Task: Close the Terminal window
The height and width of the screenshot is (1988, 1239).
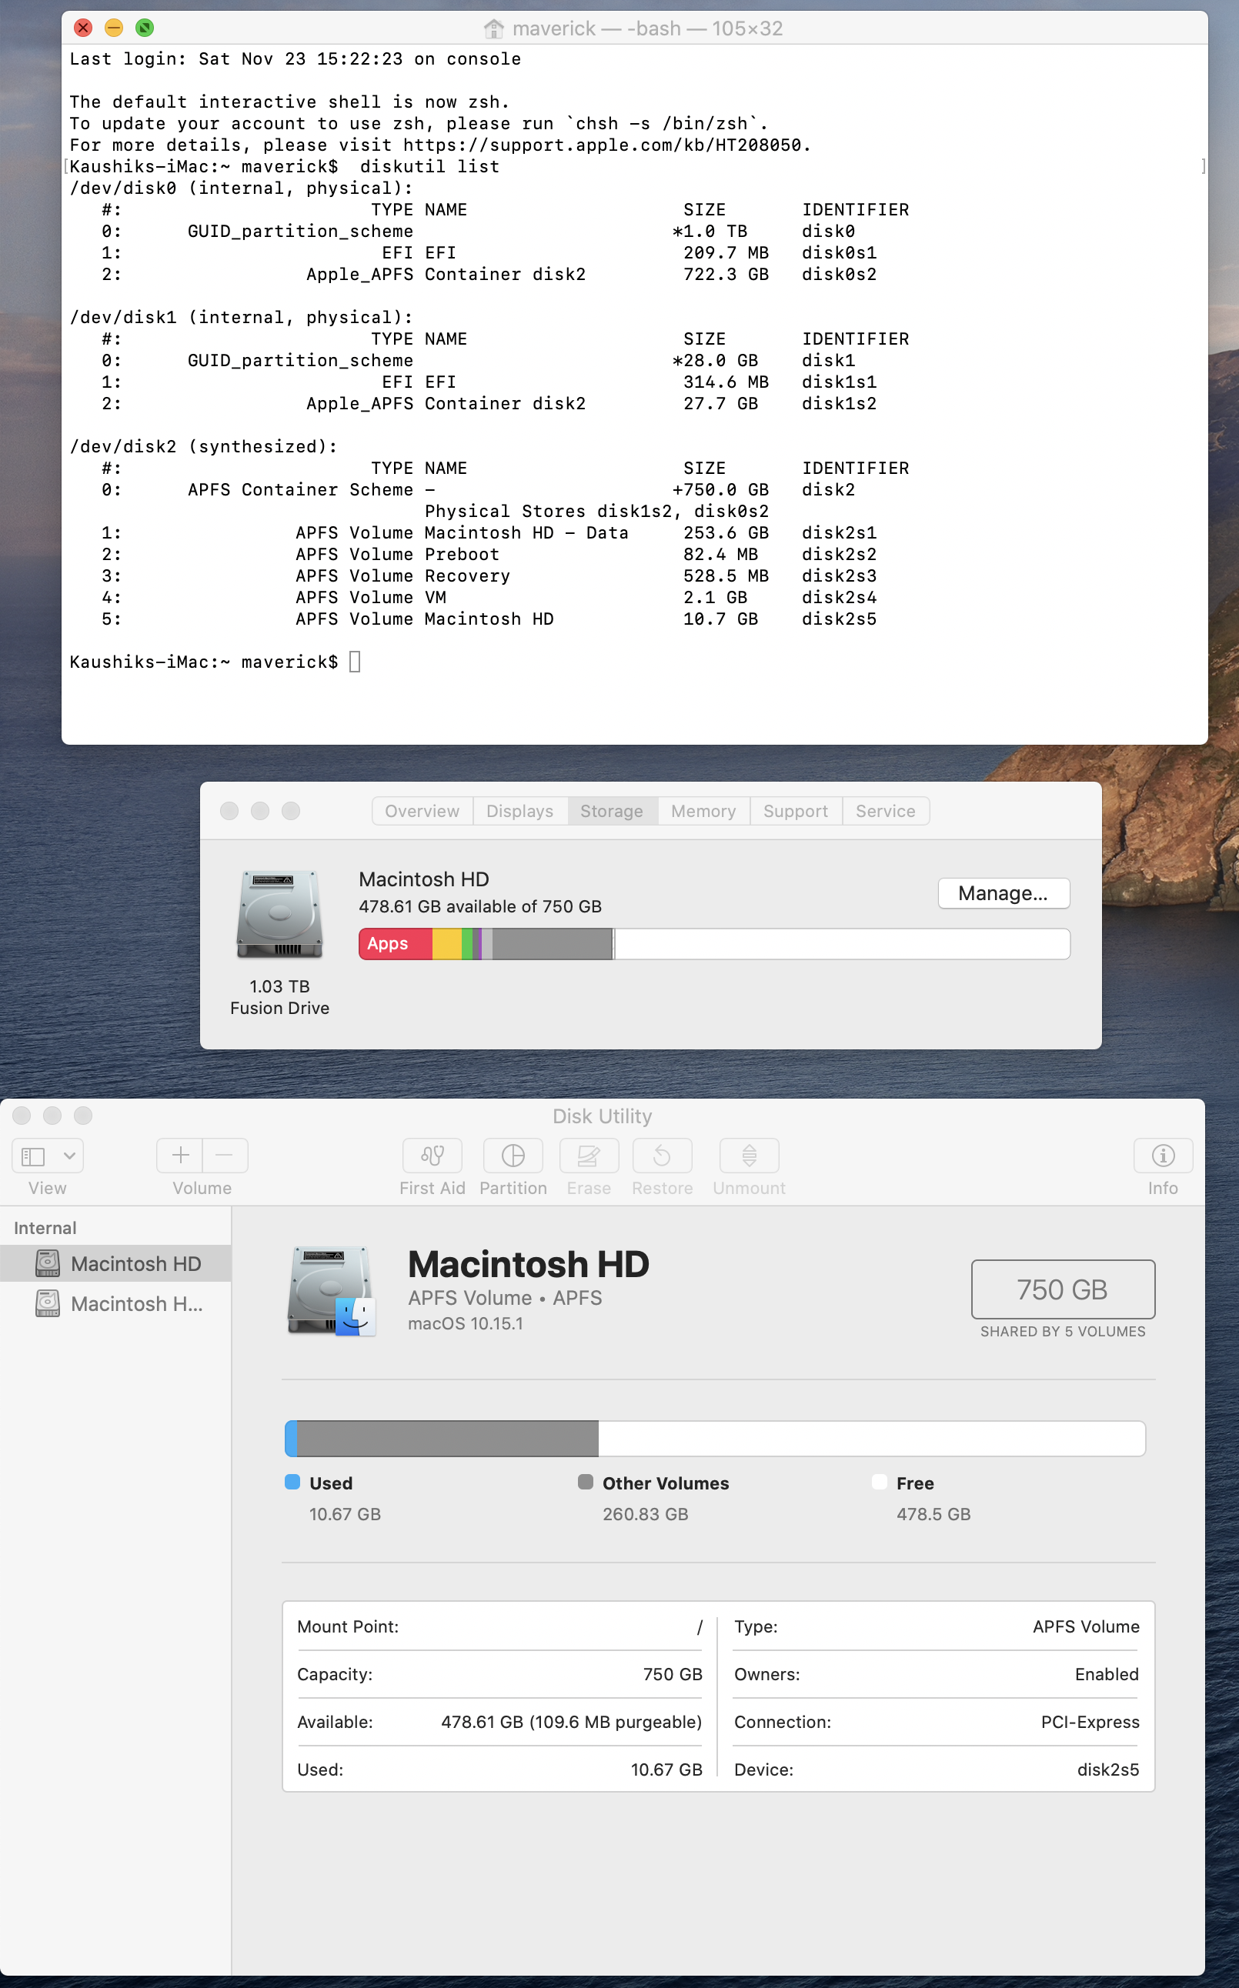Action: coord(83,28)
